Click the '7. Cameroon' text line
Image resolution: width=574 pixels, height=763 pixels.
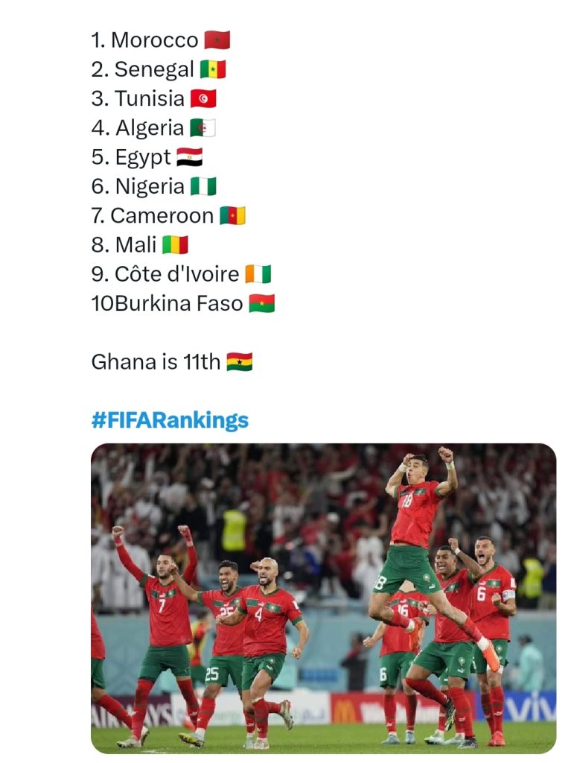tap(152, 215)
